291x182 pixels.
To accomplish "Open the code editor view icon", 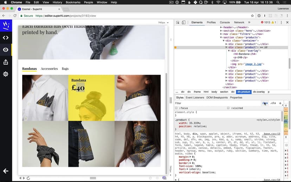I will [x=6, y=38].
